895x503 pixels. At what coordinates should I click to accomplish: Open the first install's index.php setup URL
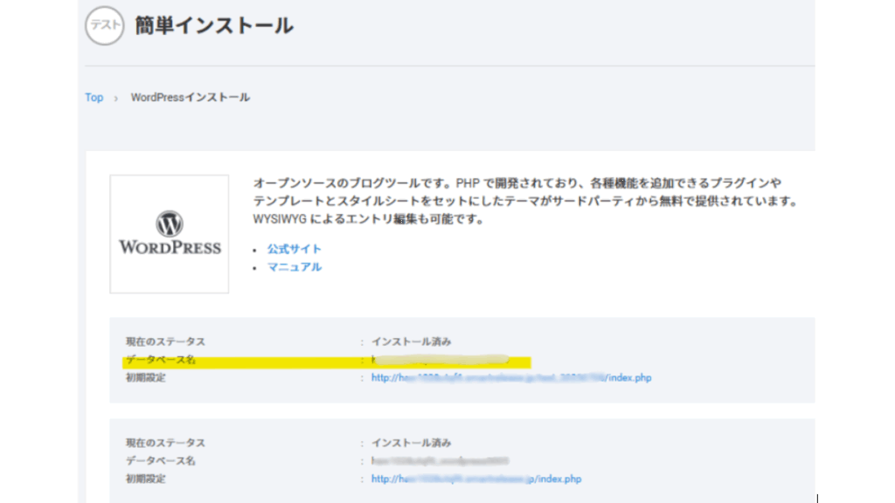(510, 378)
